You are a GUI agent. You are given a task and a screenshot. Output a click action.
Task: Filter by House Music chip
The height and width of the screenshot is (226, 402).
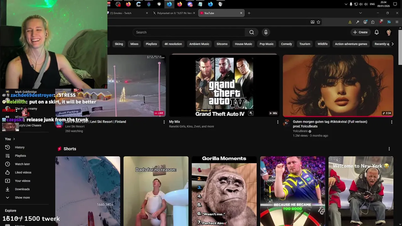point(243,44)
